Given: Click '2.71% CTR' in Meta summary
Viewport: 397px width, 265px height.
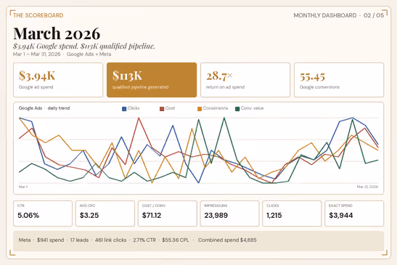Looking at the screenshot, I should 144,240.
